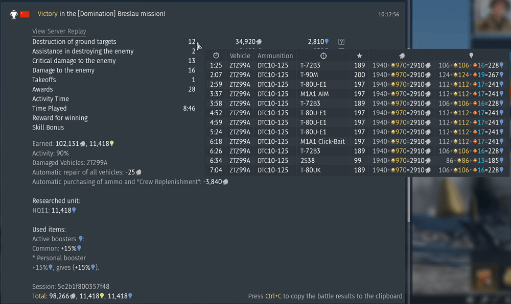Click the Ammunition column header
The image size is (511, 304).
275,56
